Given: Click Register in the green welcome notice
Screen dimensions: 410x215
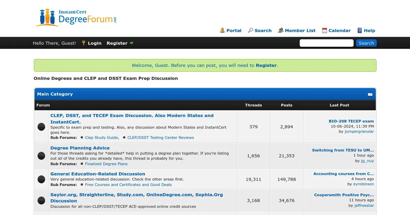Looking at the screenshot, I should point(266,65).
